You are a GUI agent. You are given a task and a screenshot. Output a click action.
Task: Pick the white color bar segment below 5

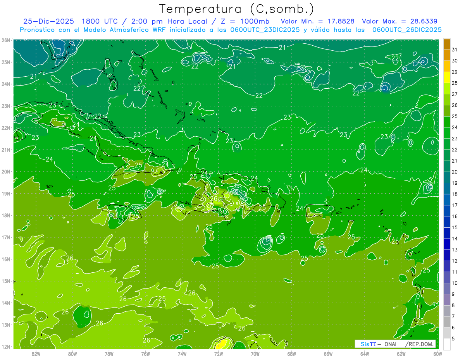point(447,344)
